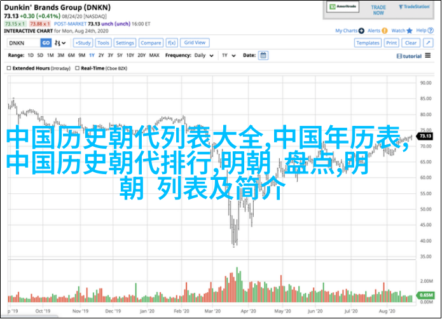The width and height of the screenshot is (442, 319).
Task: Click the Dunkin' Brands Group (DNKN) title
Action: pos(57,8)
